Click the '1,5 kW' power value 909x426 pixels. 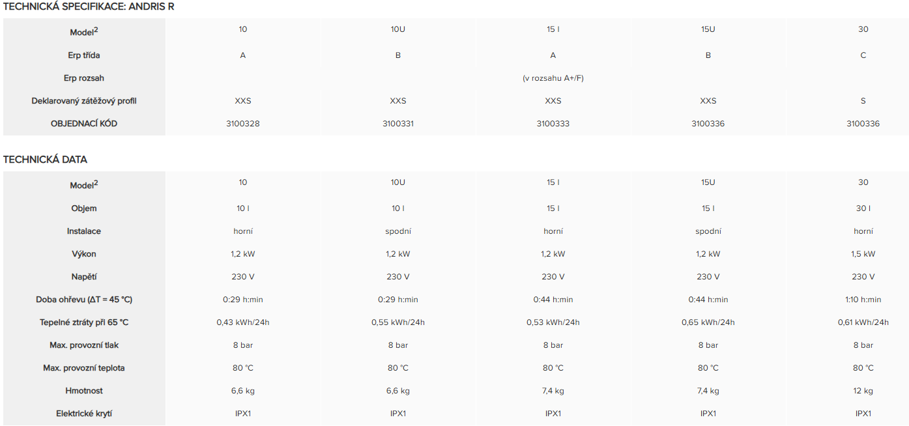point(863,254)
